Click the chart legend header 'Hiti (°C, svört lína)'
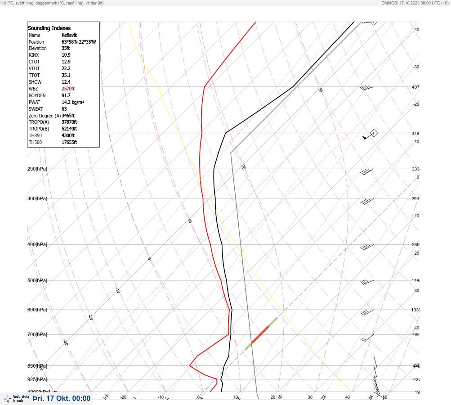 point(17,3)
